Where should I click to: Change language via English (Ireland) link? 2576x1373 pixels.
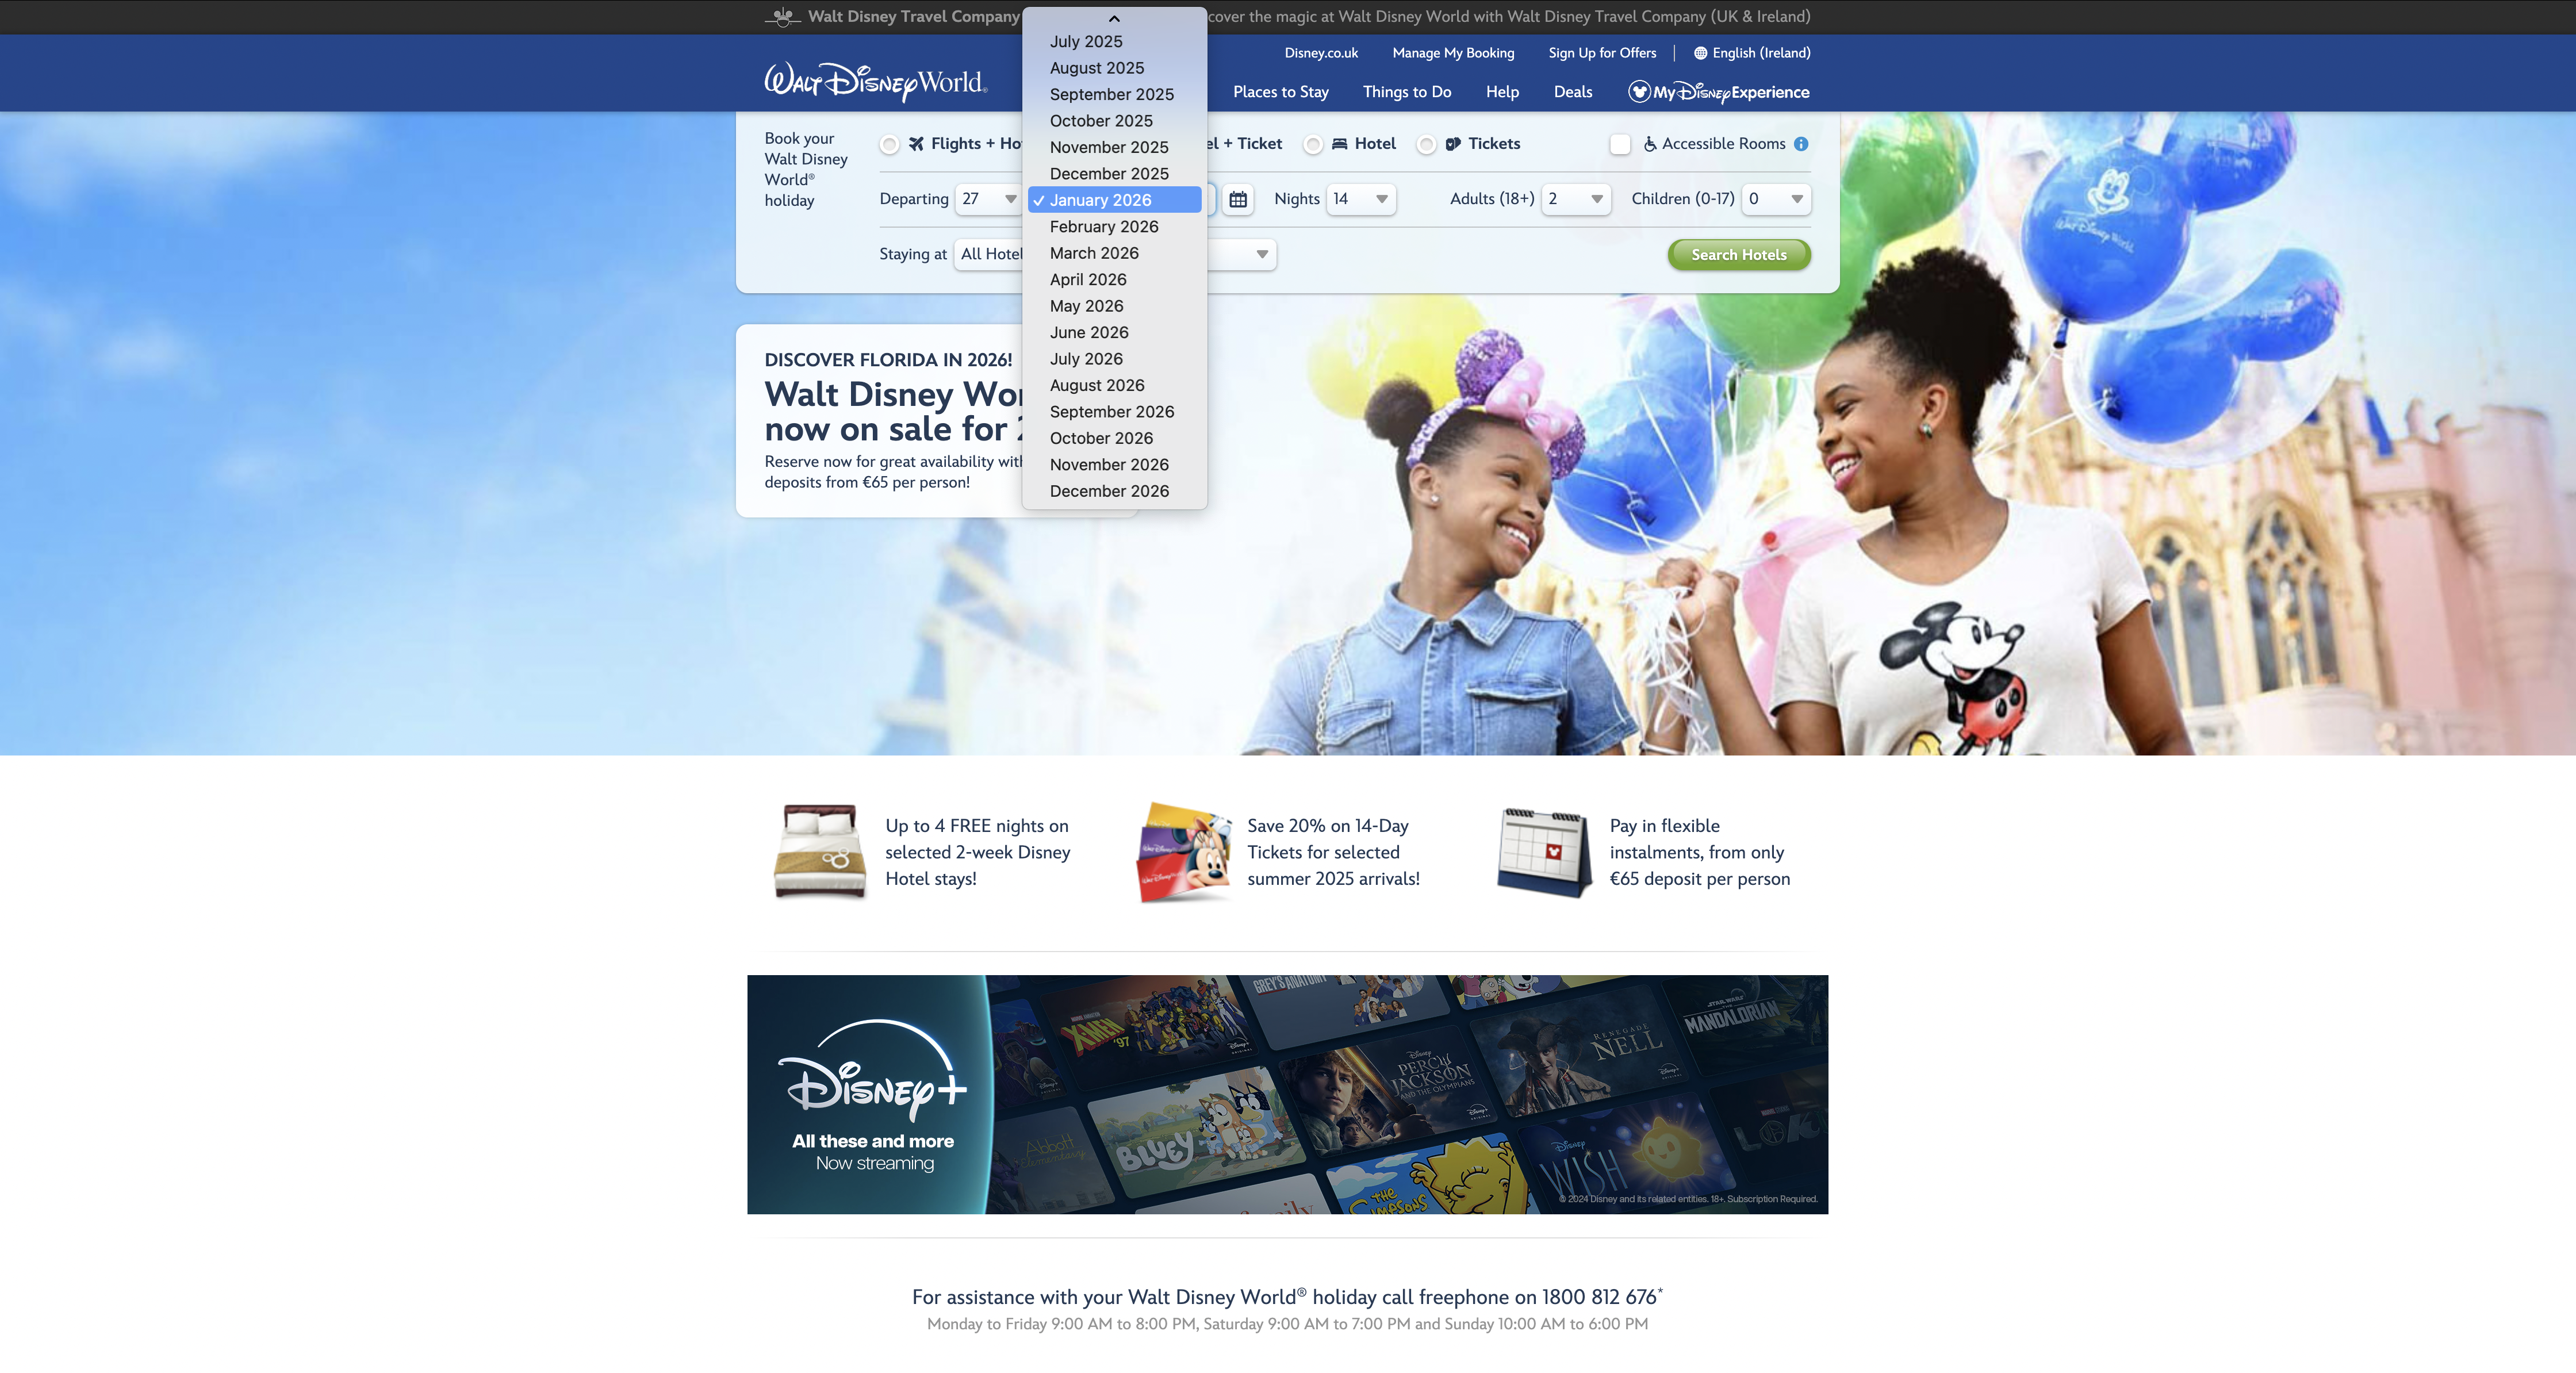tap(1761, 53)
